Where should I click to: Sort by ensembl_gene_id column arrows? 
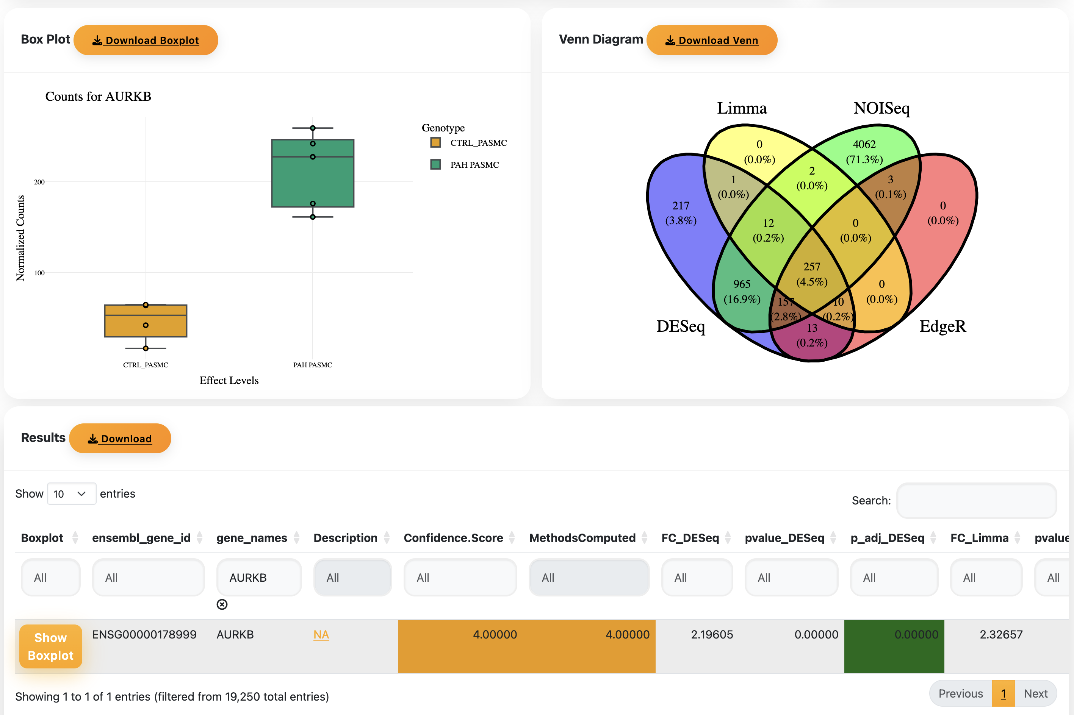tap(199, 538)
